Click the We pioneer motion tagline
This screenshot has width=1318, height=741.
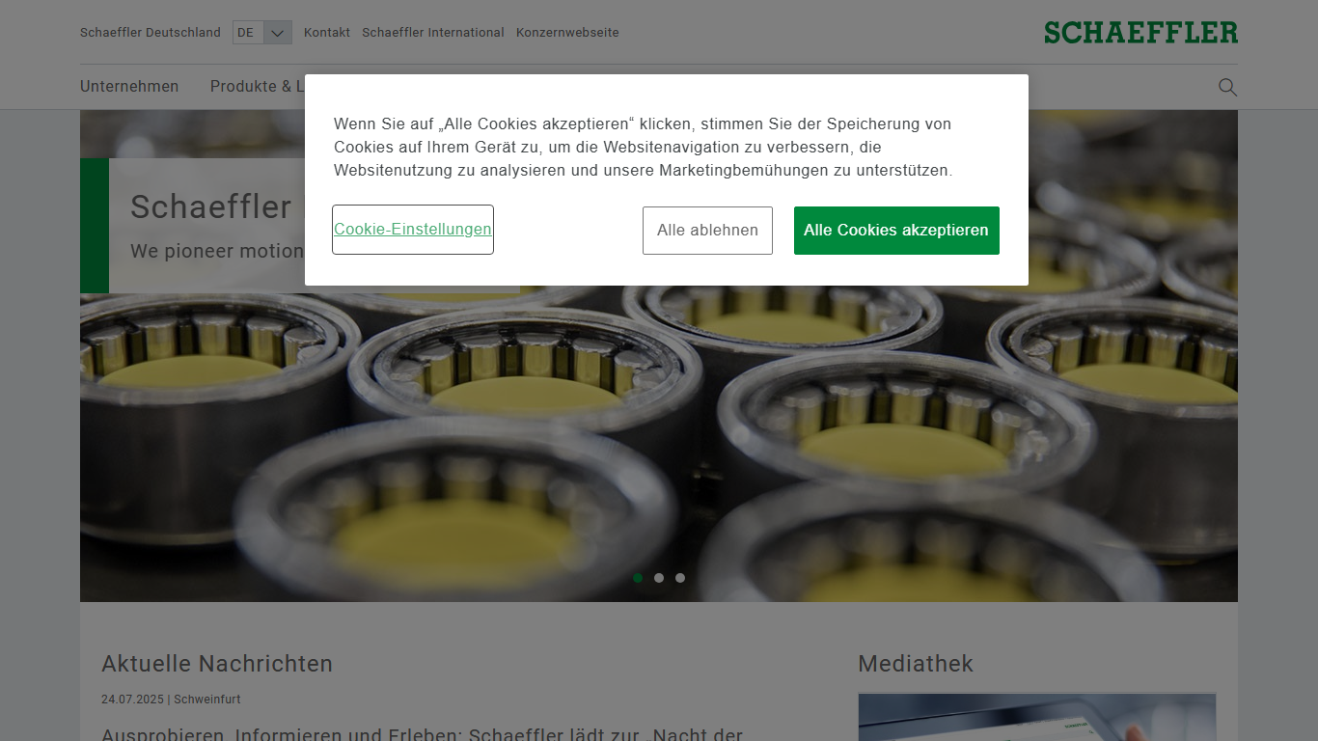click(x=217, y=251)
